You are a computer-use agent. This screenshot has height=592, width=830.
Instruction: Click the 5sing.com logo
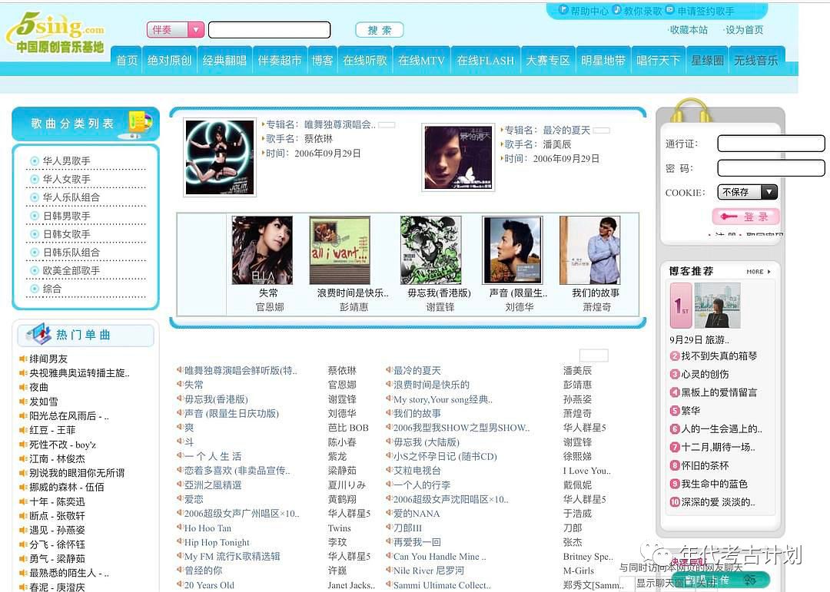[x=55, y=32]
